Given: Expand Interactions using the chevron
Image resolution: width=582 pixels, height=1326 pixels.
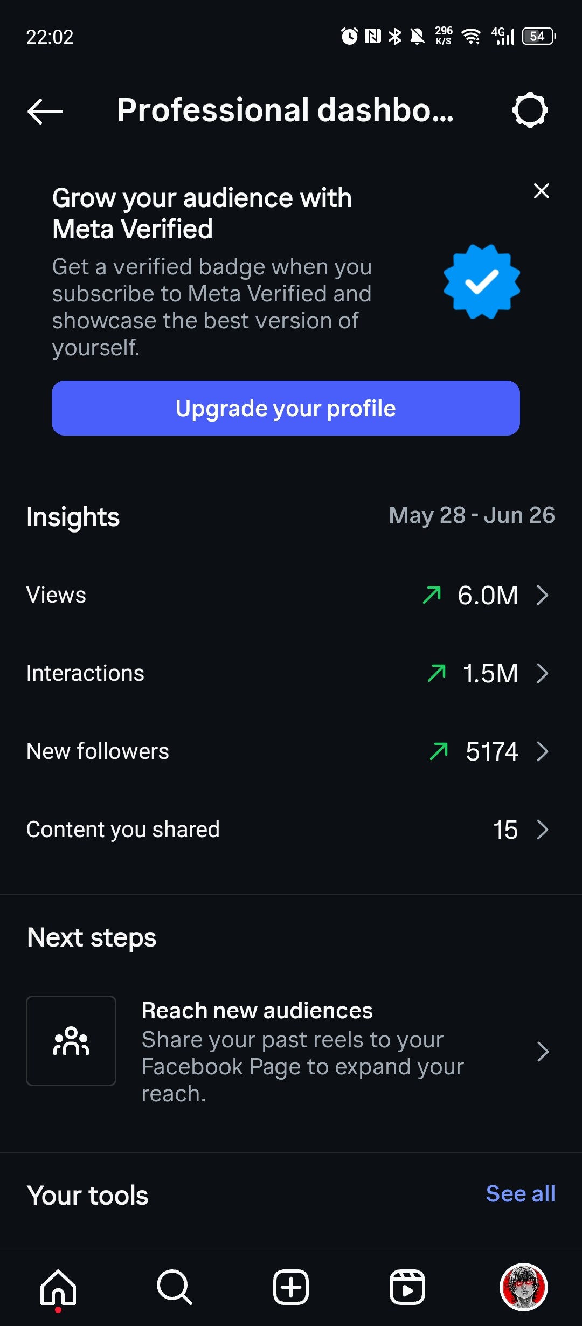Looking at the screenshot, I should coord(543,673).
